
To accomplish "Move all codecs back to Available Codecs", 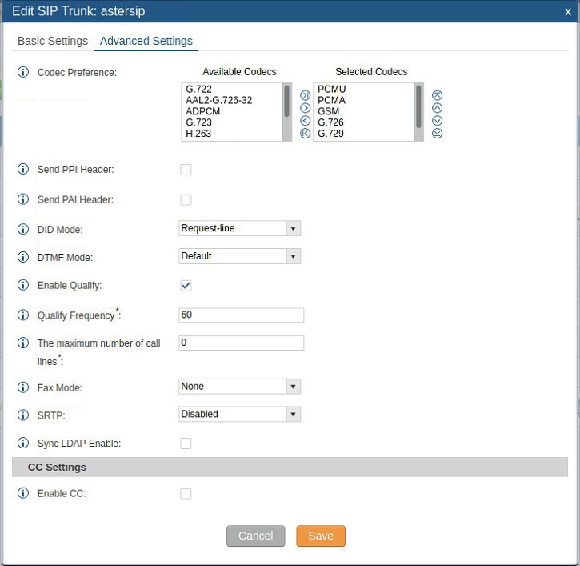I will tap(305, 133).
